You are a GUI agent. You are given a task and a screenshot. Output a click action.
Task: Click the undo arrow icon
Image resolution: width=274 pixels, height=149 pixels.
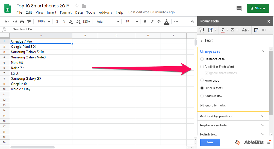[7, 22]
